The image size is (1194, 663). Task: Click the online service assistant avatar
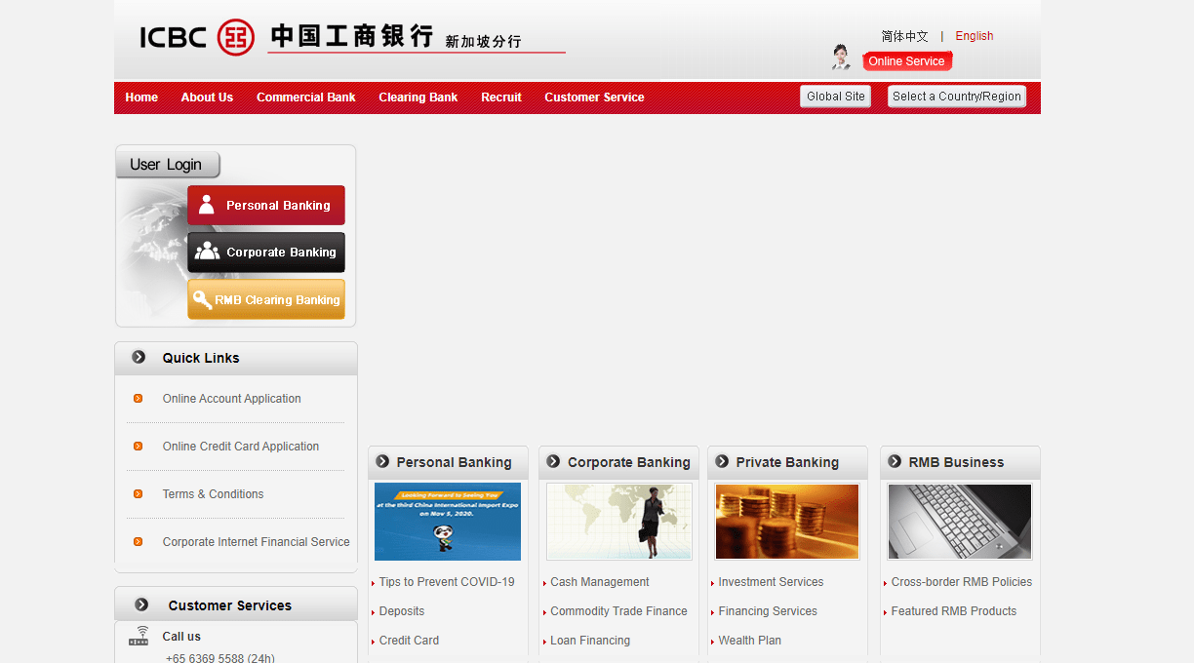(x=841, y=58)
